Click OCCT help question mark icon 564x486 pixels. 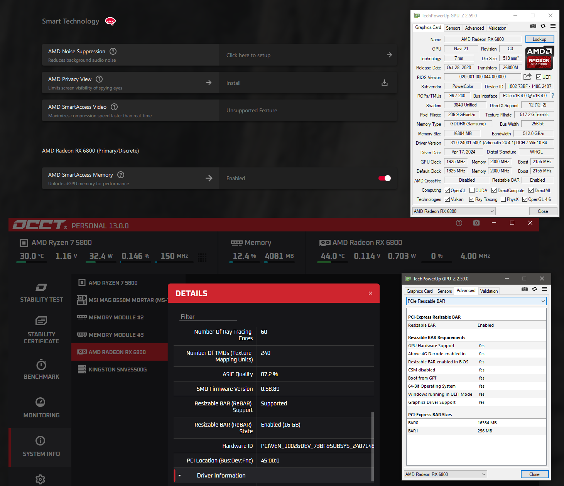click(x=459, y=223)
